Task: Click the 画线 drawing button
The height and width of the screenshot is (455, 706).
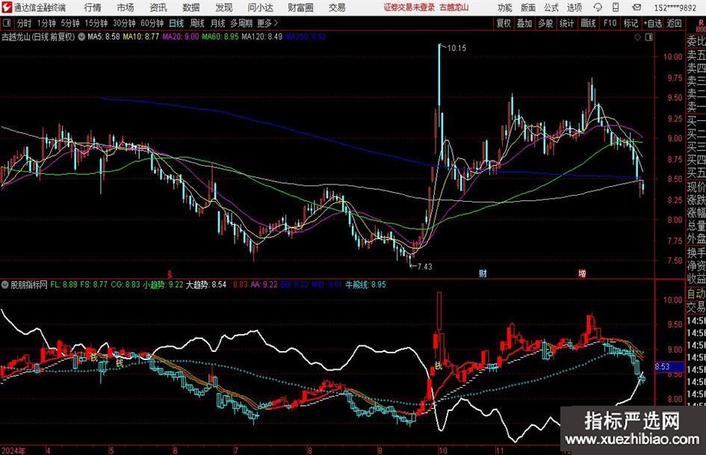Action: pyautogui.click(x=588, y=23)
